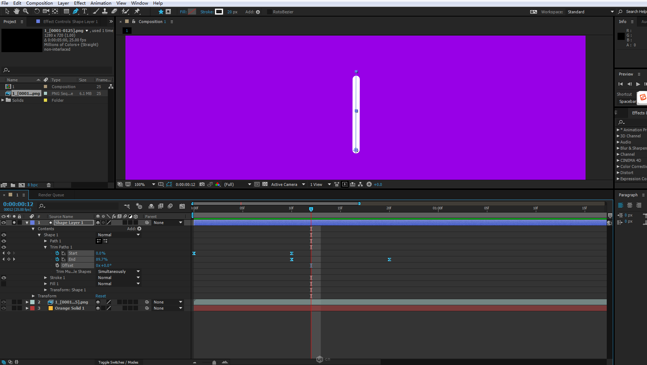Enable Motion Blur switch in timeline header
Viewport: 647px width, 365px height.
[x=170, y=206]
